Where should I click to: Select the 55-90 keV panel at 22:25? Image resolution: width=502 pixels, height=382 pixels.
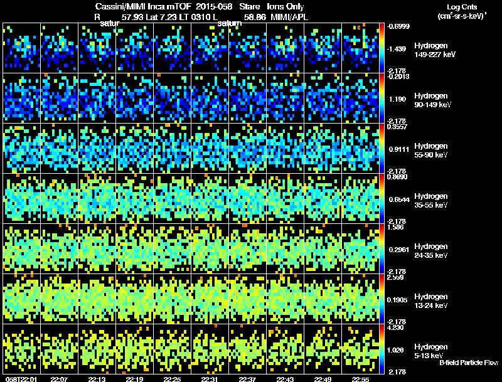coord(172,149)
